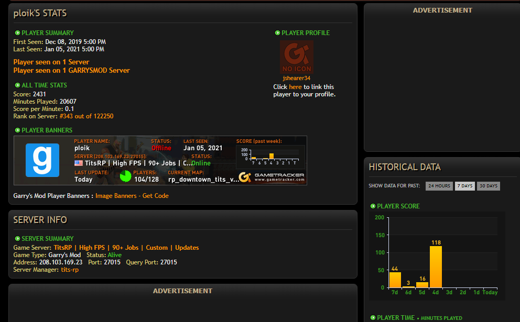This screenshot has width=520, height=322.
Task: Click the Today label on score chart
Action: 490,292
